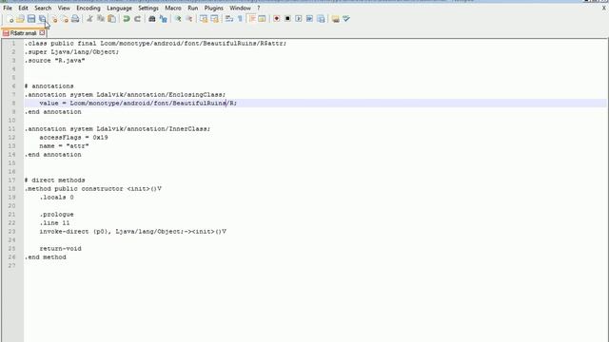Click the plugin icon after the Save Macro icon
The width and height of the screenshot is (609, 342).
click(x=335, y=19)
